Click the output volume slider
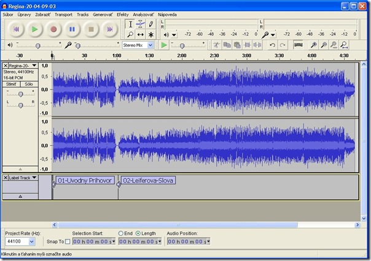371x261 pixels. [x=38, y=45]
